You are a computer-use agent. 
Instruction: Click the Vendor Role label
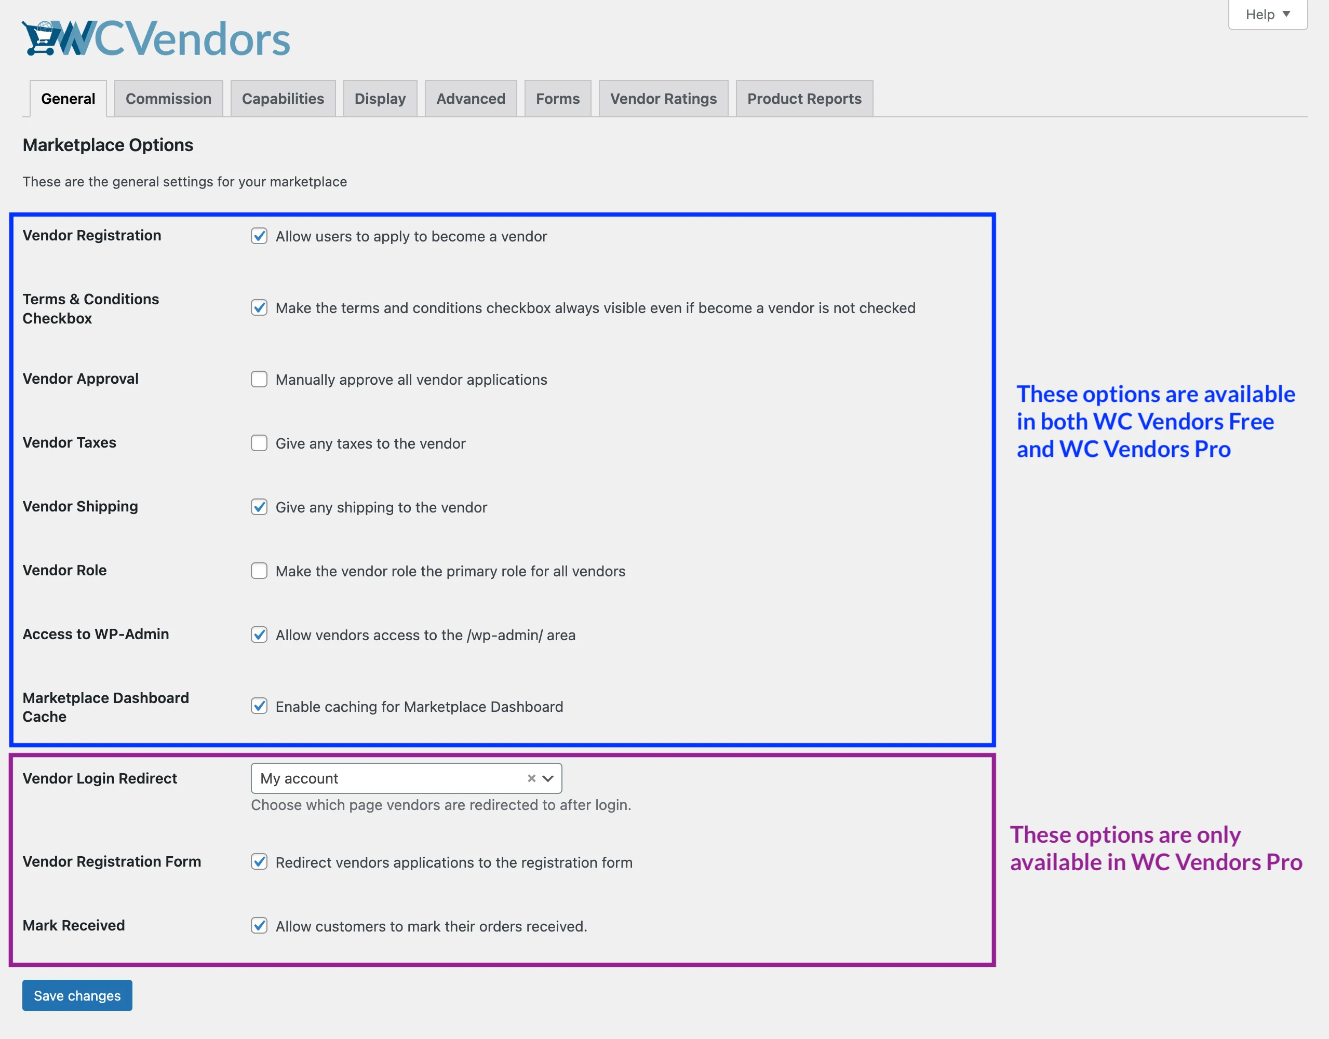(64, 571)
